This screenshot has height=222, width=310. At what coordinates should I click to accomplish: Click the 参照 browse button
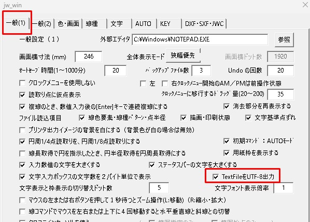coord(284,40)
